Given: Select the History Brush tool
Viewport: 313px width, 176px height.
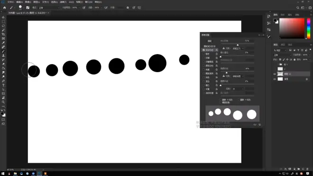Looking at the screenshot, I should (x=3, y=60).
